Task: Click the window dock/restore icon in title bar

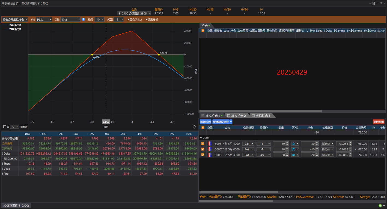Action: 374,3
